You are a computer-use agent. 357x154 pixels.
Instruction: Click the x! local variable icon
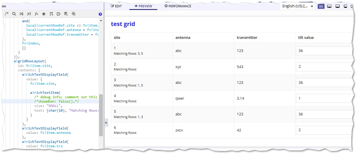click(x=29, y=14)
